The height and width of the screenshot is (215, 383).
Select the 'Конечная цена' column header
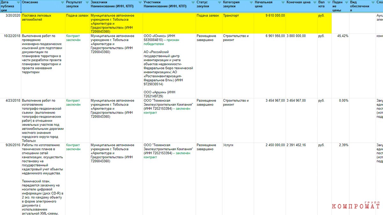point(301,6)
